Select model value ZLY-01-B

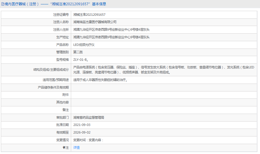81,60
